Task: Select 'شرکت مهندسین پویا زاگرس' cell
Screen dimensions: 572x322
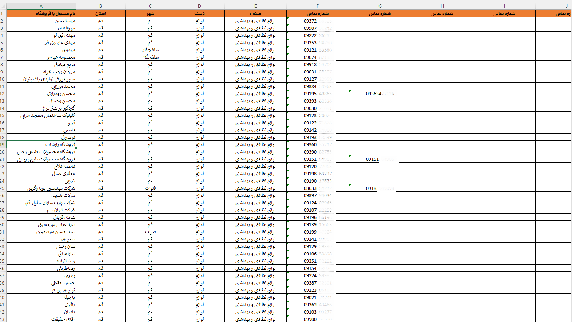Action: [41, 188]
